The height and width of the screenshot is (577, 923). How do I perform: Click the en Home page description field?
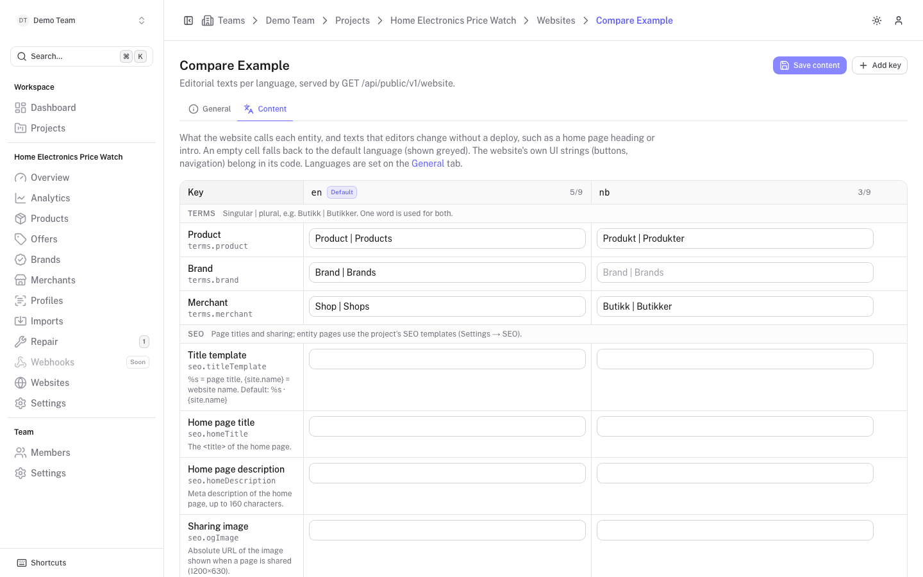(x=447, y=473)
